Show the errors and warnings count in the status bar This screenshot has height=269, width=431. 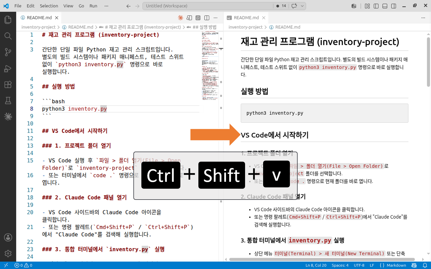click(x=23, y=265)
